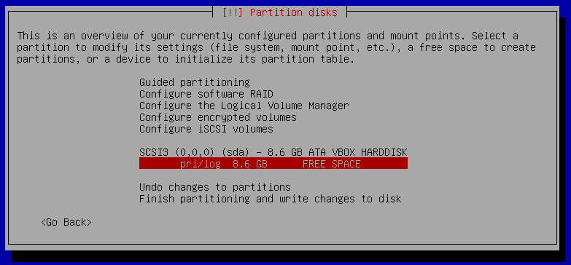Select the highlighted pri/log free space row
Screen dimensions: 571x265
(x=273, y=164)
